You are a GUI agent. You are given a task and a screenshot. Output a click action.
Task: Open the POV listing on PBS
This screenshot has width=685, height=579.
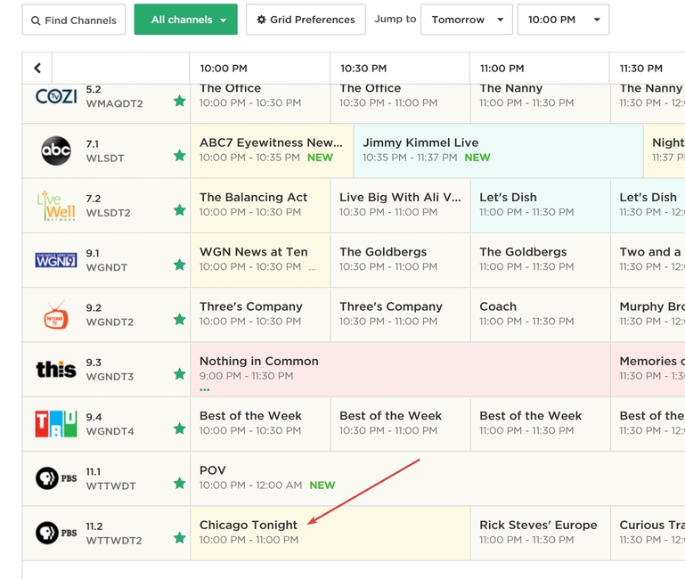tap(437, 478)
